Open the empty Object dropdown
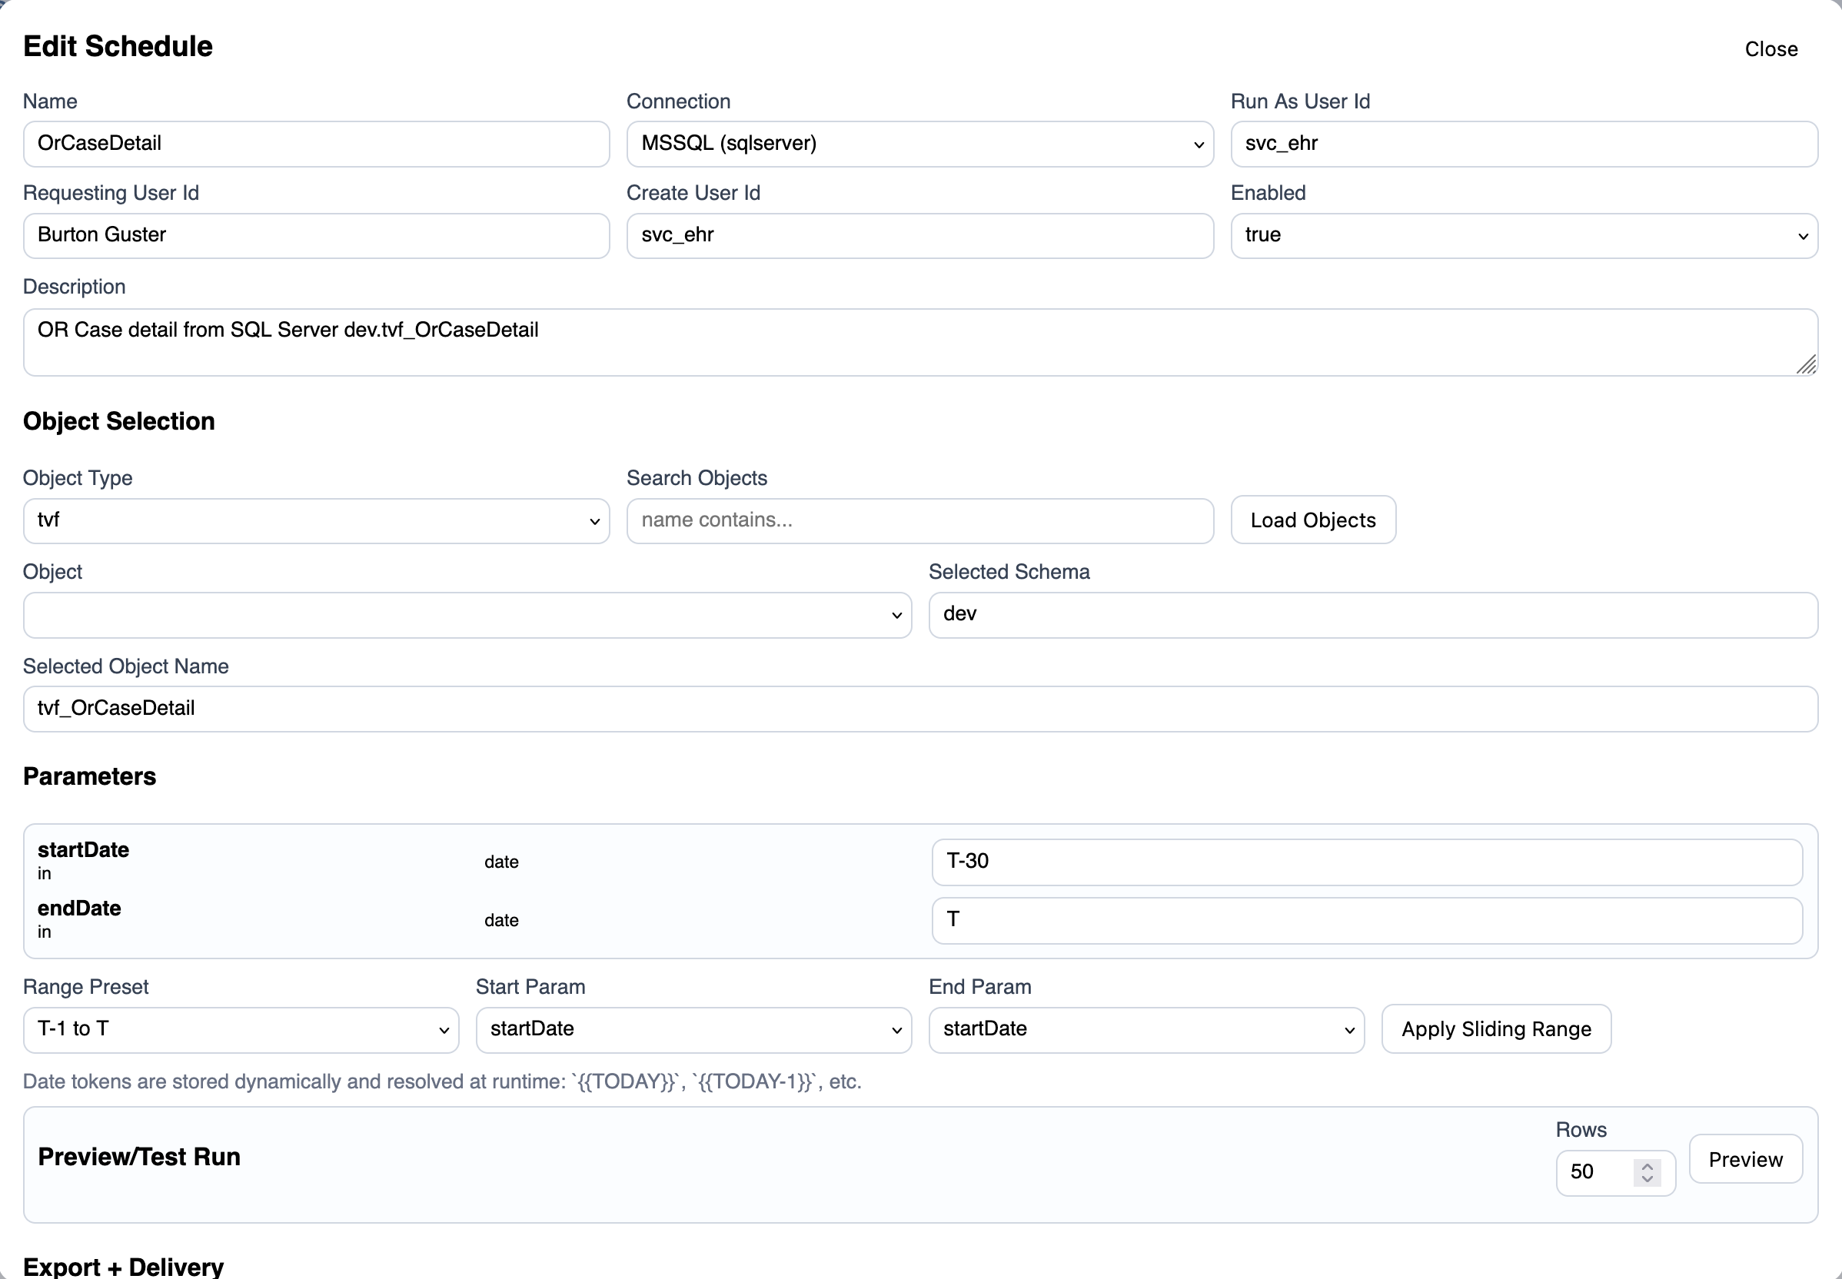The width and height of the screenshot is (1842, 1279). point(467,615)
